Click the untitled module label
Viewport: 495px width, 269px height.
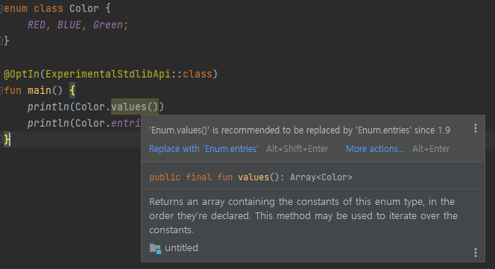(x=181, y=248)
